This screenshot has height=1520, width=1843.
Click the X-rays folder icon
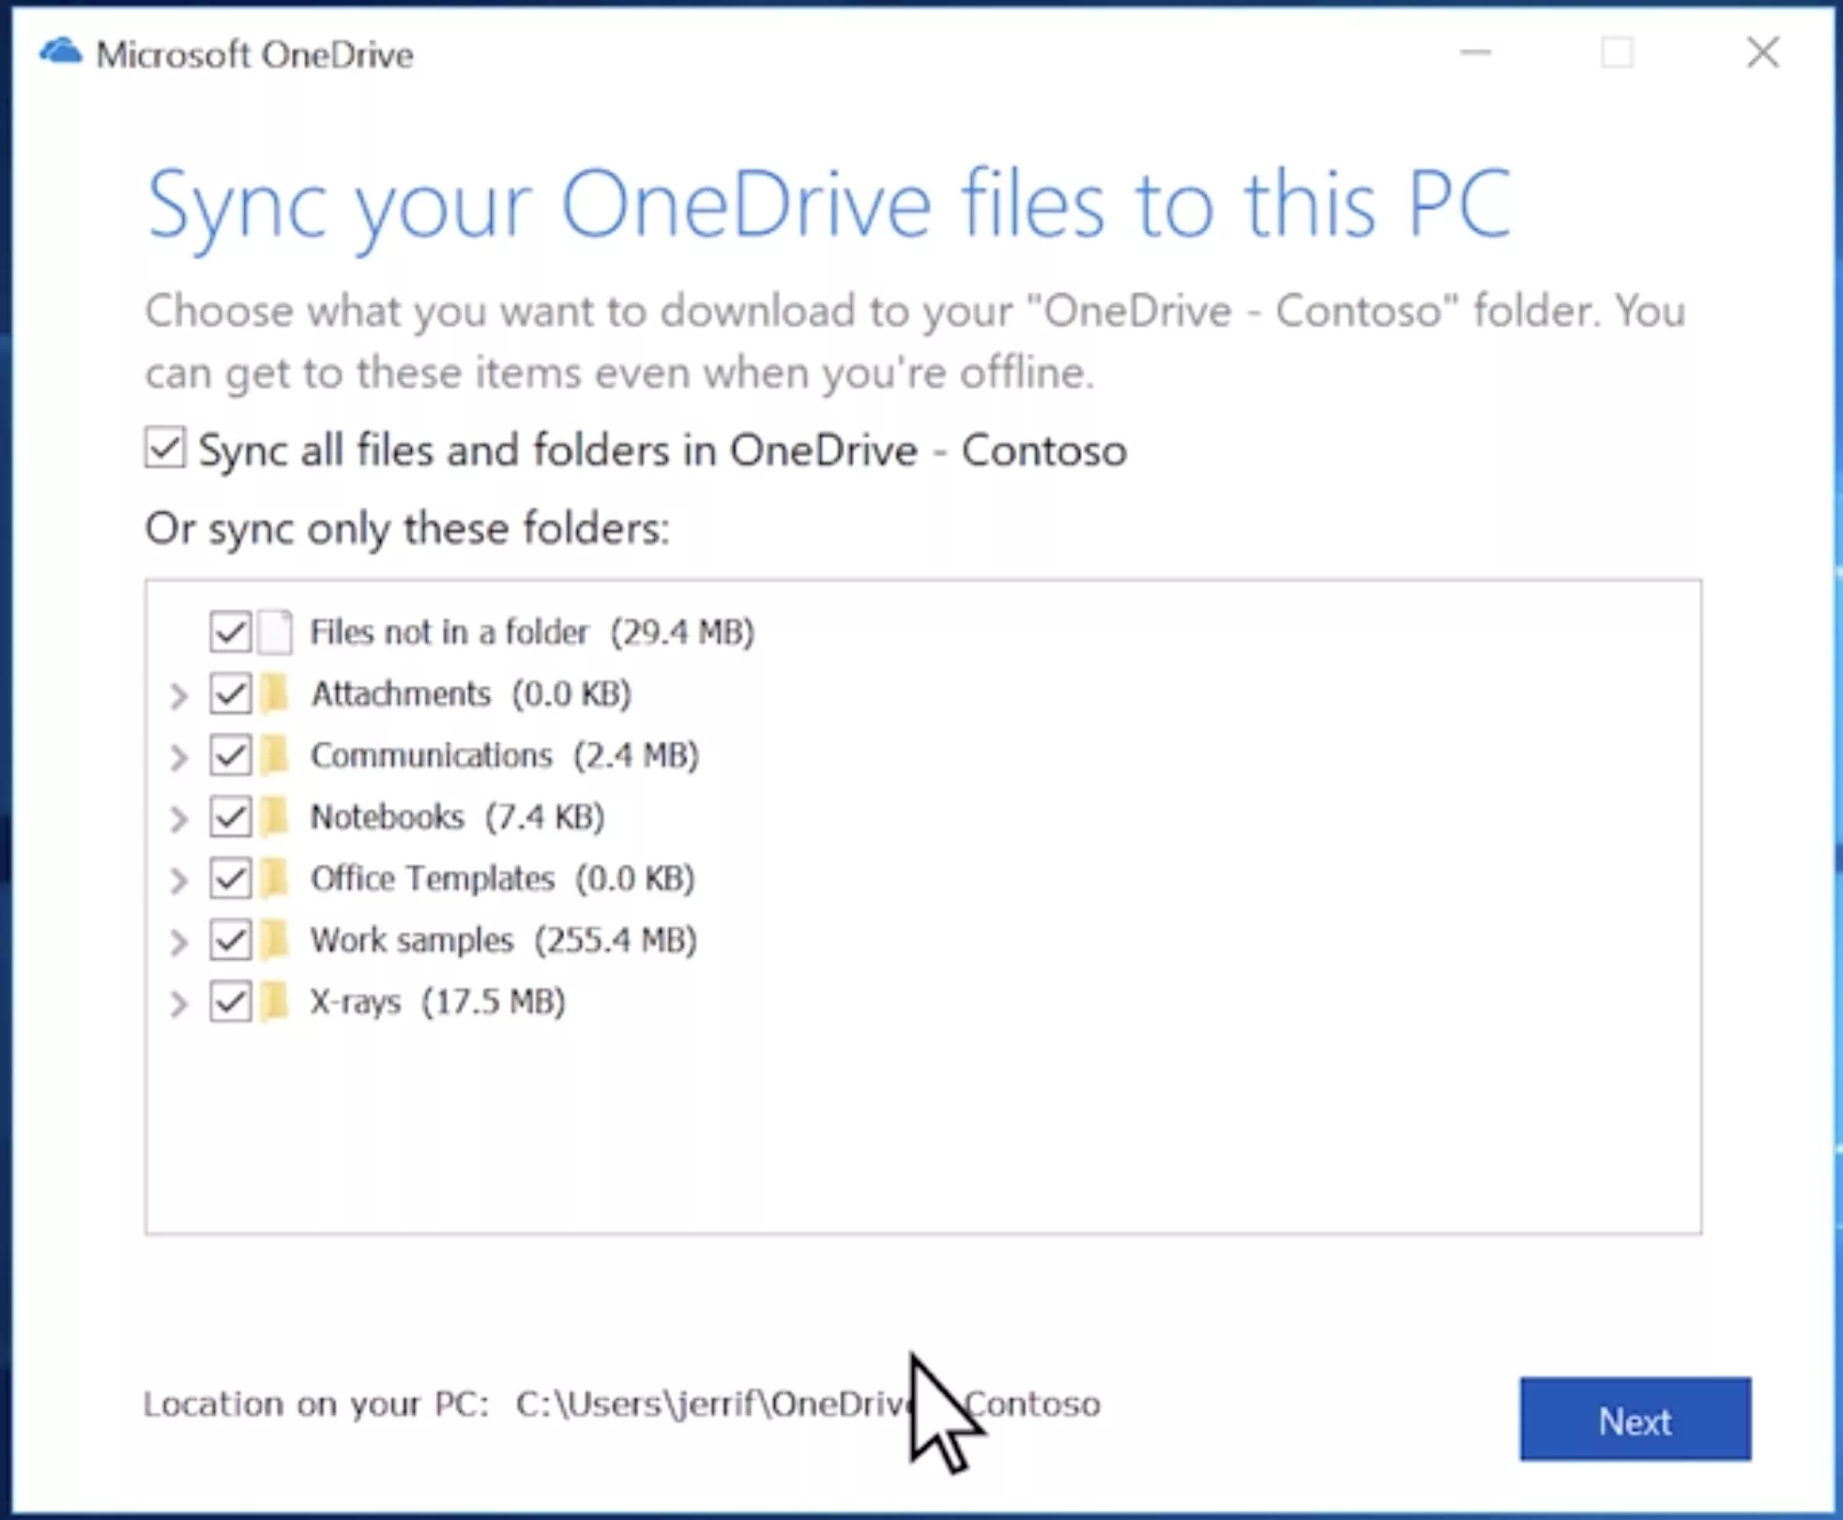(275, 1001)
